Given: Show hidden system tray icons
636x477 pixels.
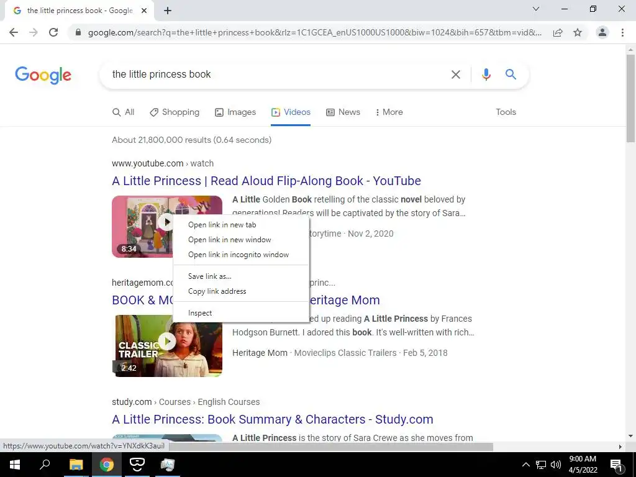Looking at the screenshot, I should pos(525,465).
